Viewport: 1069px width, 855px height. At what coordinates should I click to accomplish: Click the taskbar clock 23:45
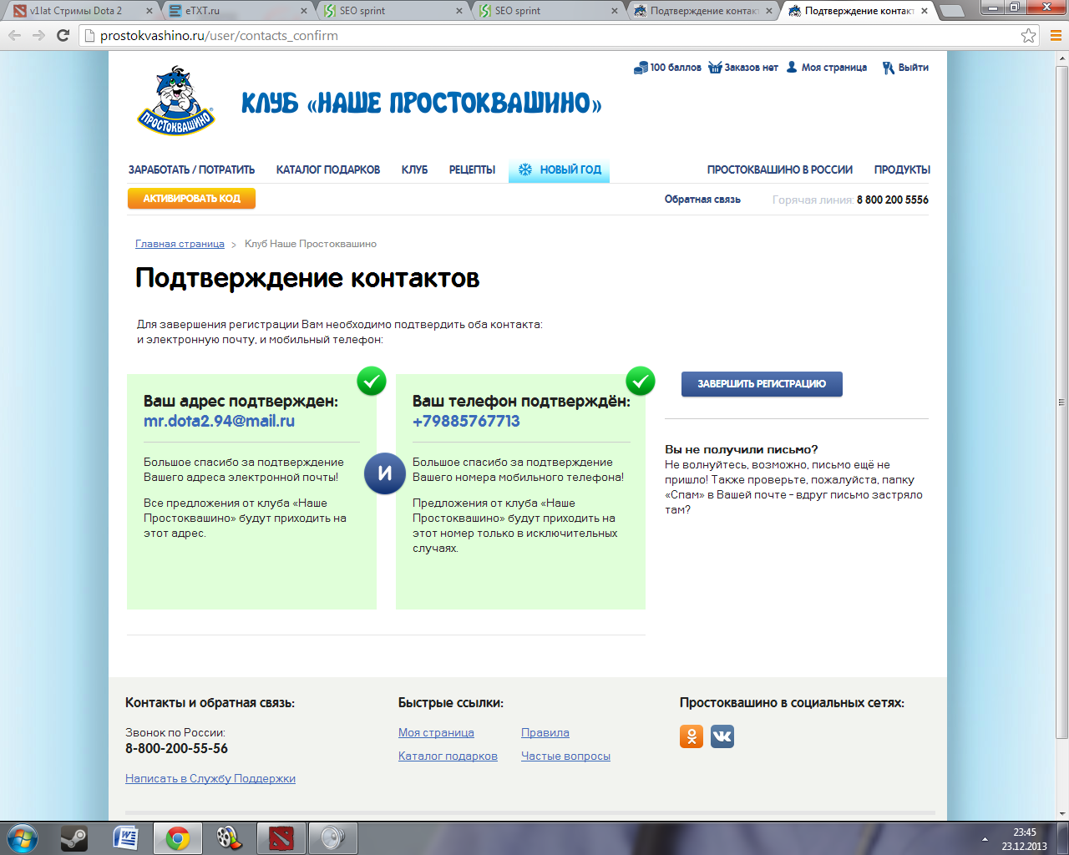[1025, 832]
